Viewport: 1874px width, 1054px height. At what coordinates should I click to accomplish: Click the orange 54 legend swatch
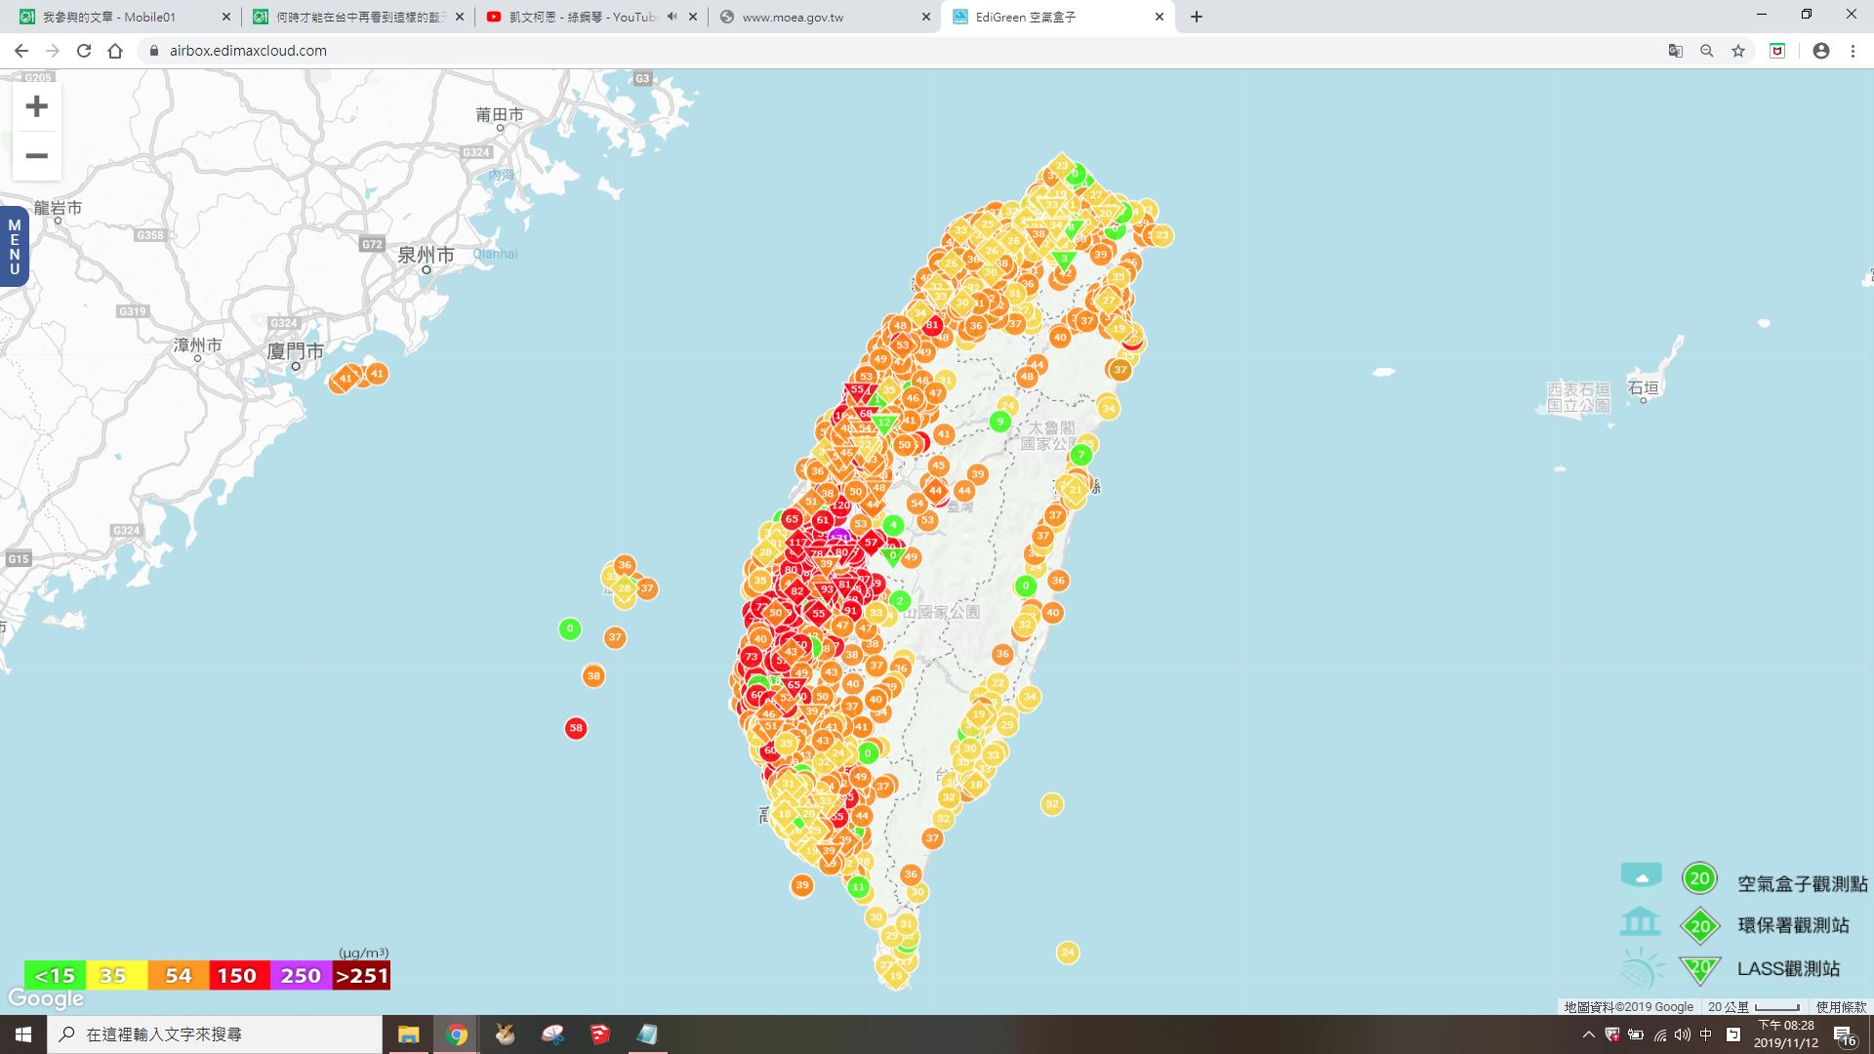pos(178,976)
